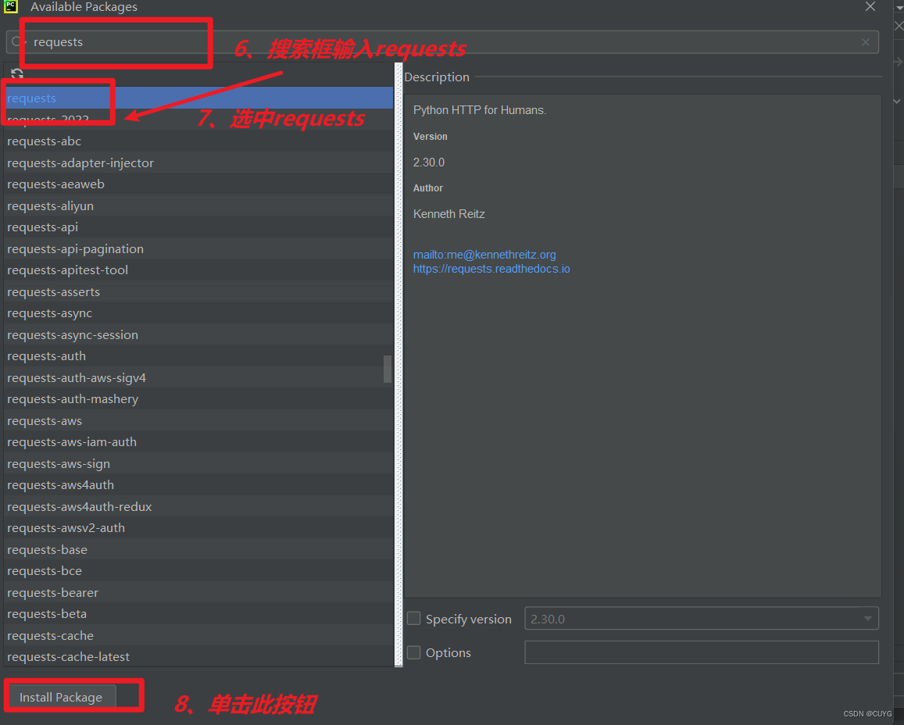Select requests-base package

[x=199, y=549]
